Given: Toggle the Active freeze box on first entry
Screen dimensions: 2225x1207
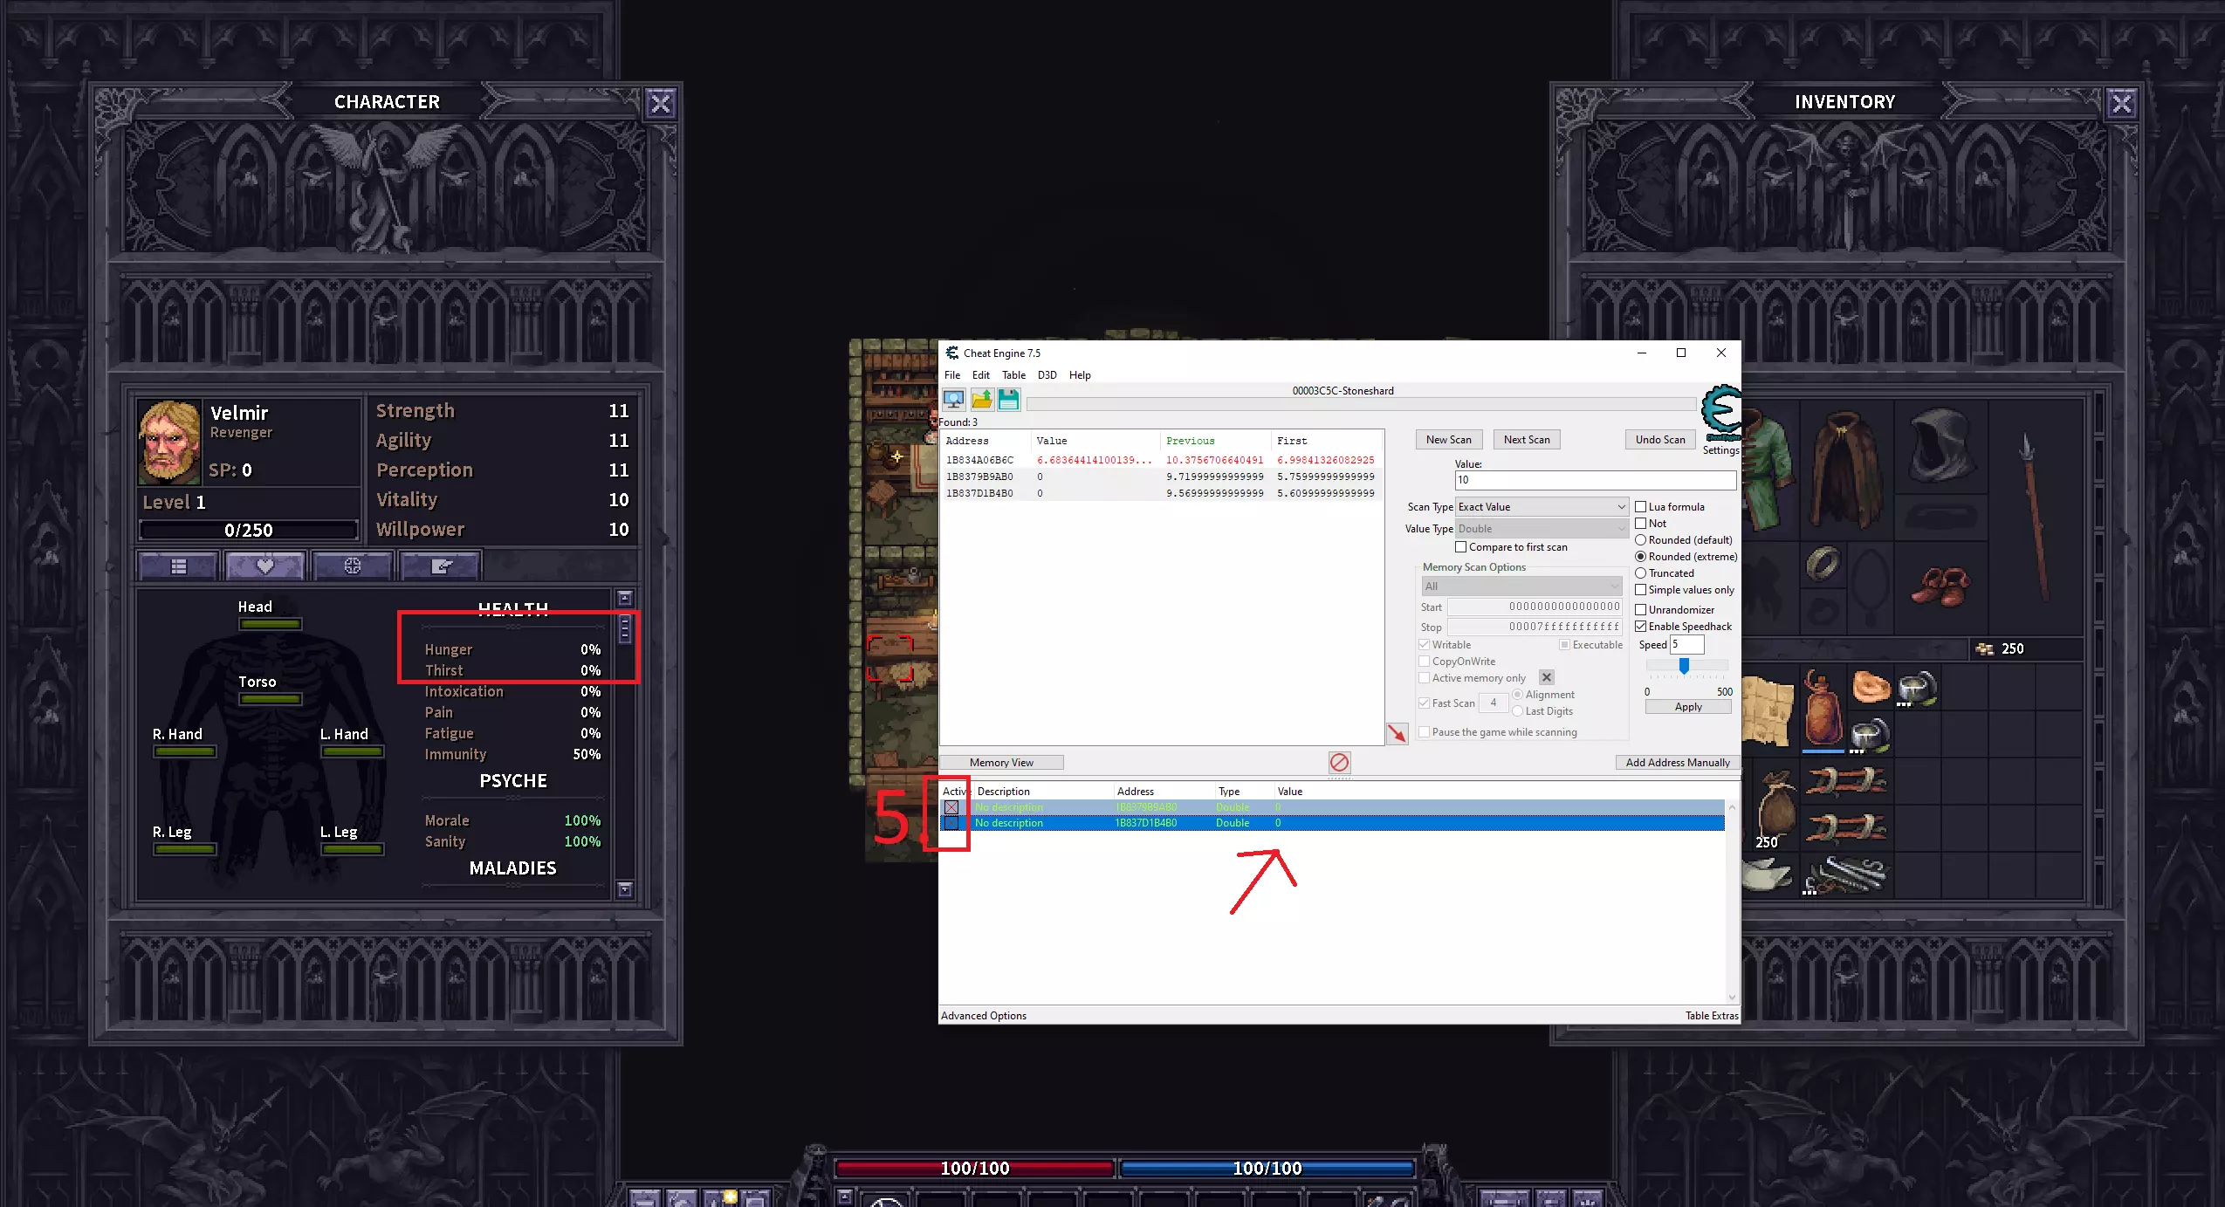Looking at the screenshot, I should click(x=951, y=807).
